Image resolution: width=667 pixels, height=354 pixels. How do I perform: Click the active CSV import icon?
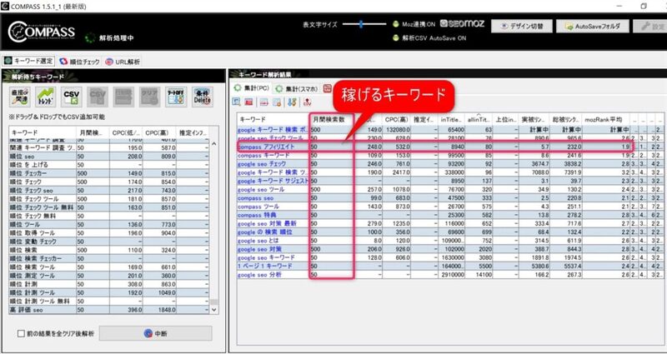[x=72, y=97]
